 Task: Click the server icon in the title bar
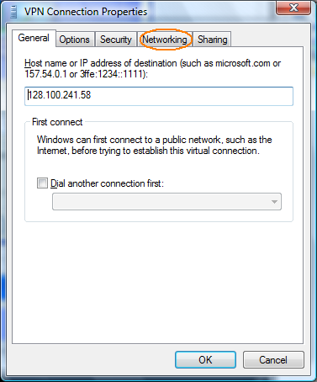click(x=13, y=12)
